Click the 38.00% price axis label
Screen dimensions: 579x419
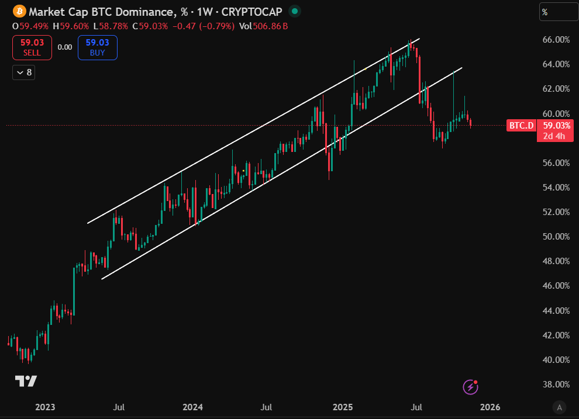[x=556, y=385]
